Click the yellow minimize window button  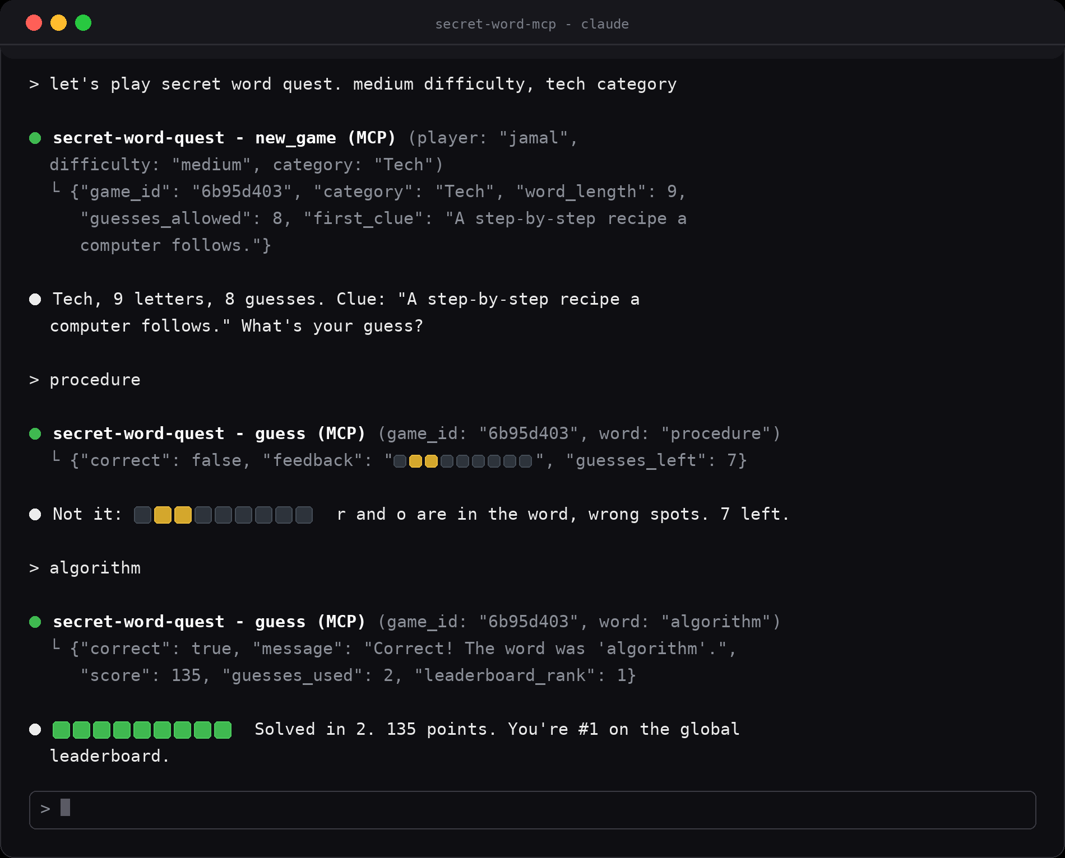tap(59, 23)
